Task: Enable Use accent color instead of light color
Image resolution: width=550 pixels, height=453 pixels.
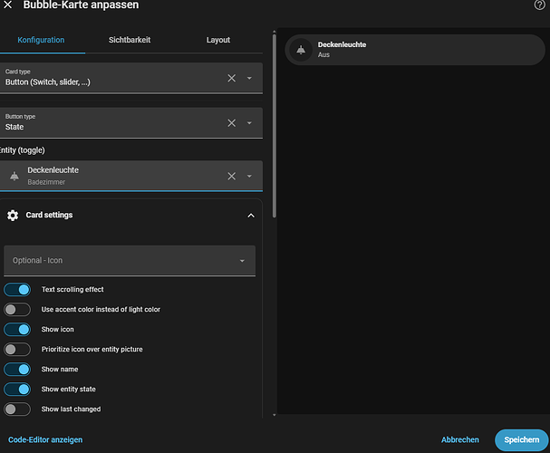Action: 17,310
